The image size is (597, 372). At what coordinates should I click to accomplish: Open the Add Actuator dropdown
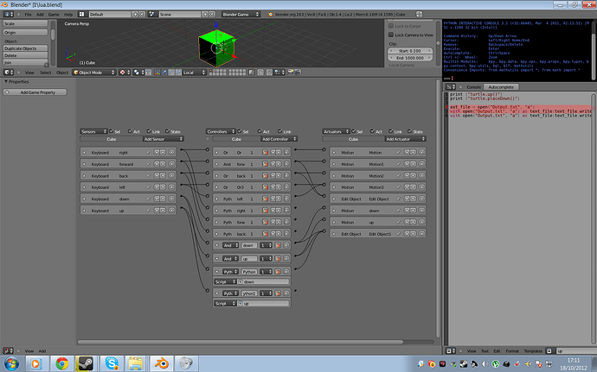(406, 139)
